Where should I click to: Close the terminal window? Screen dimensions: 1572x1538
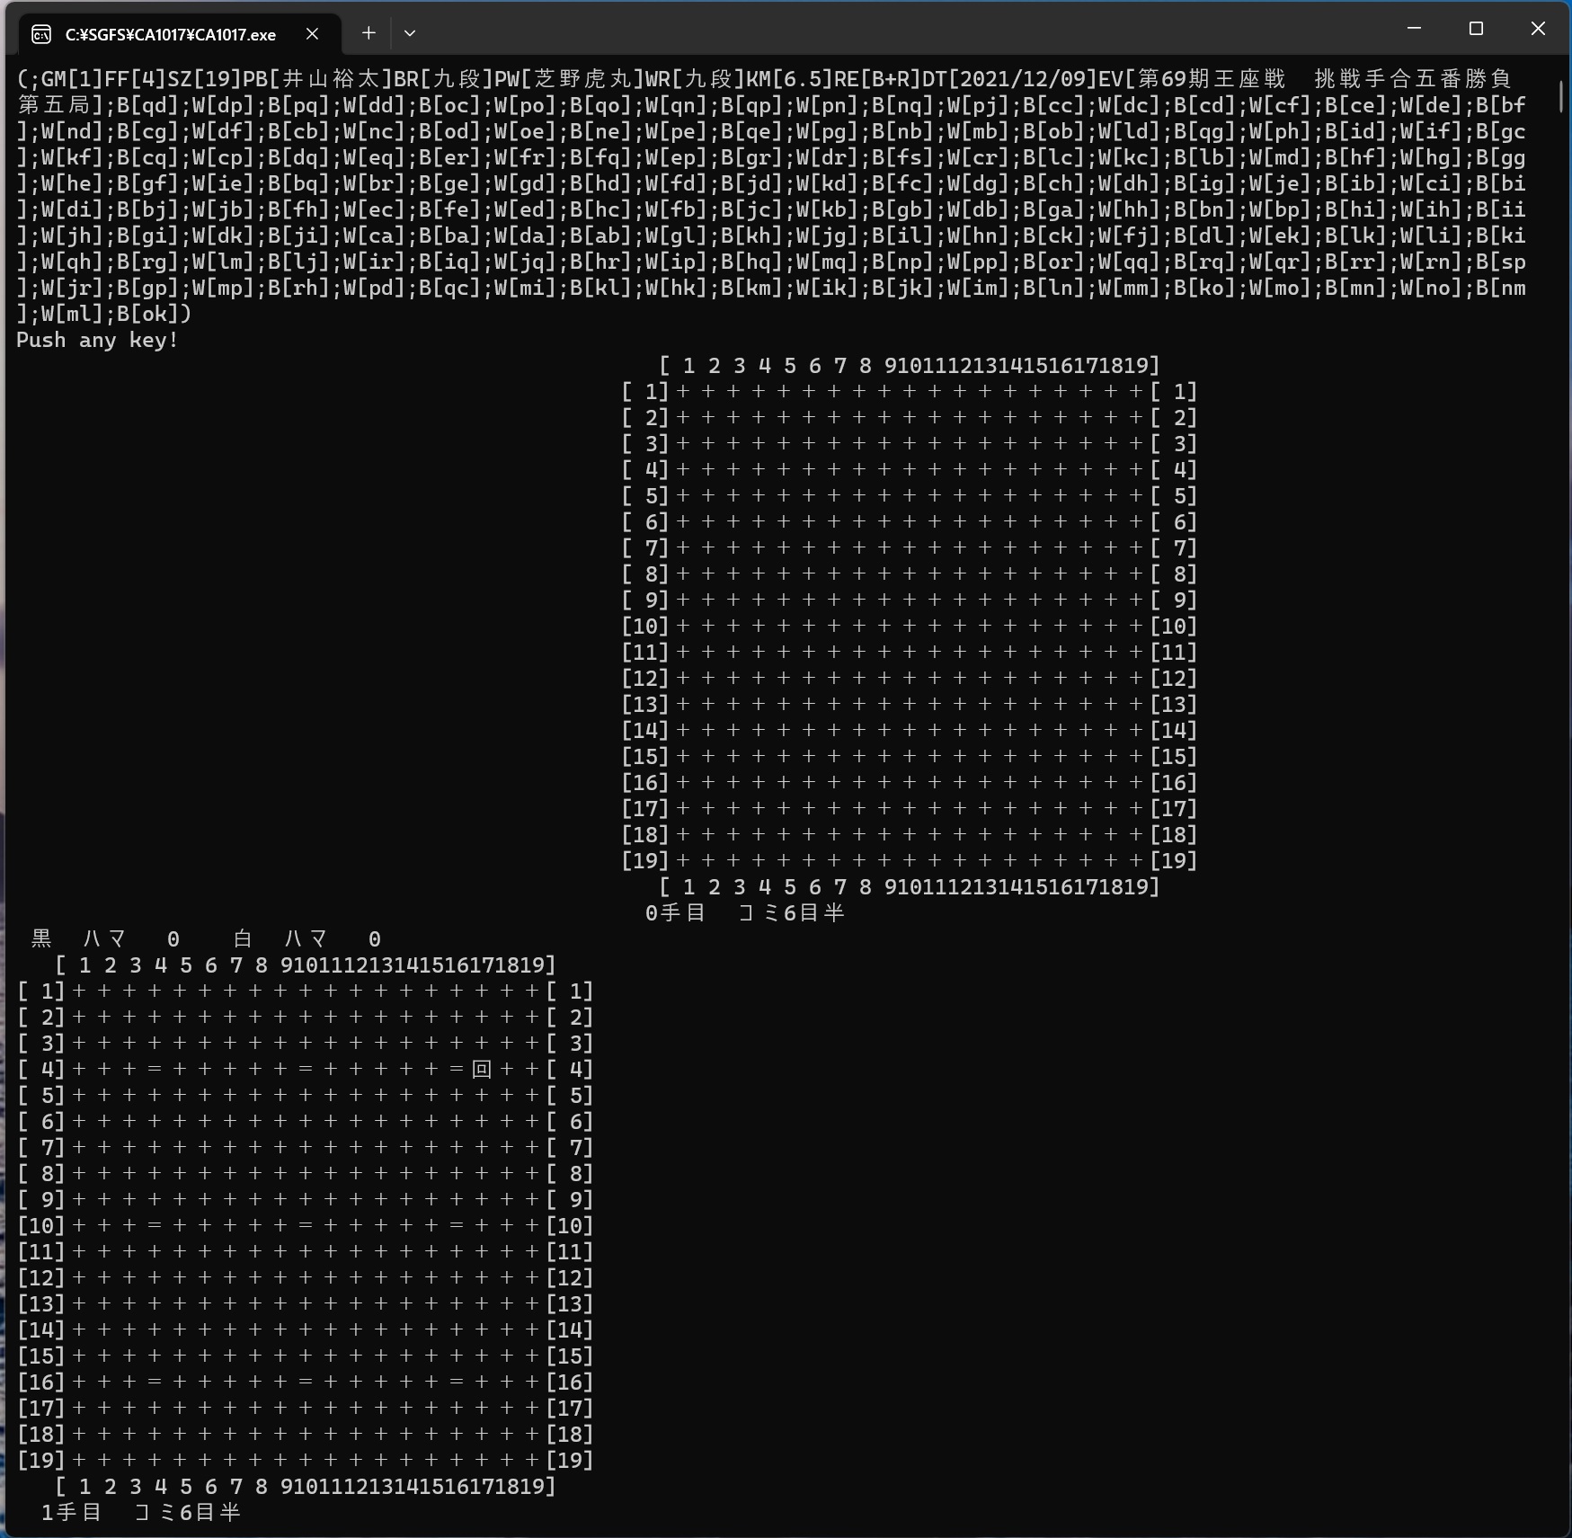coord(1538,29)
